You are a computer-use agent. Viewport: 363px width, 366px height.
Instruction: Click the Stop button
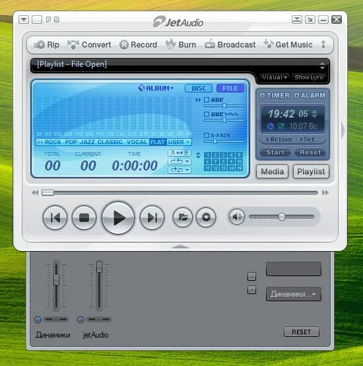click(84, 217)
